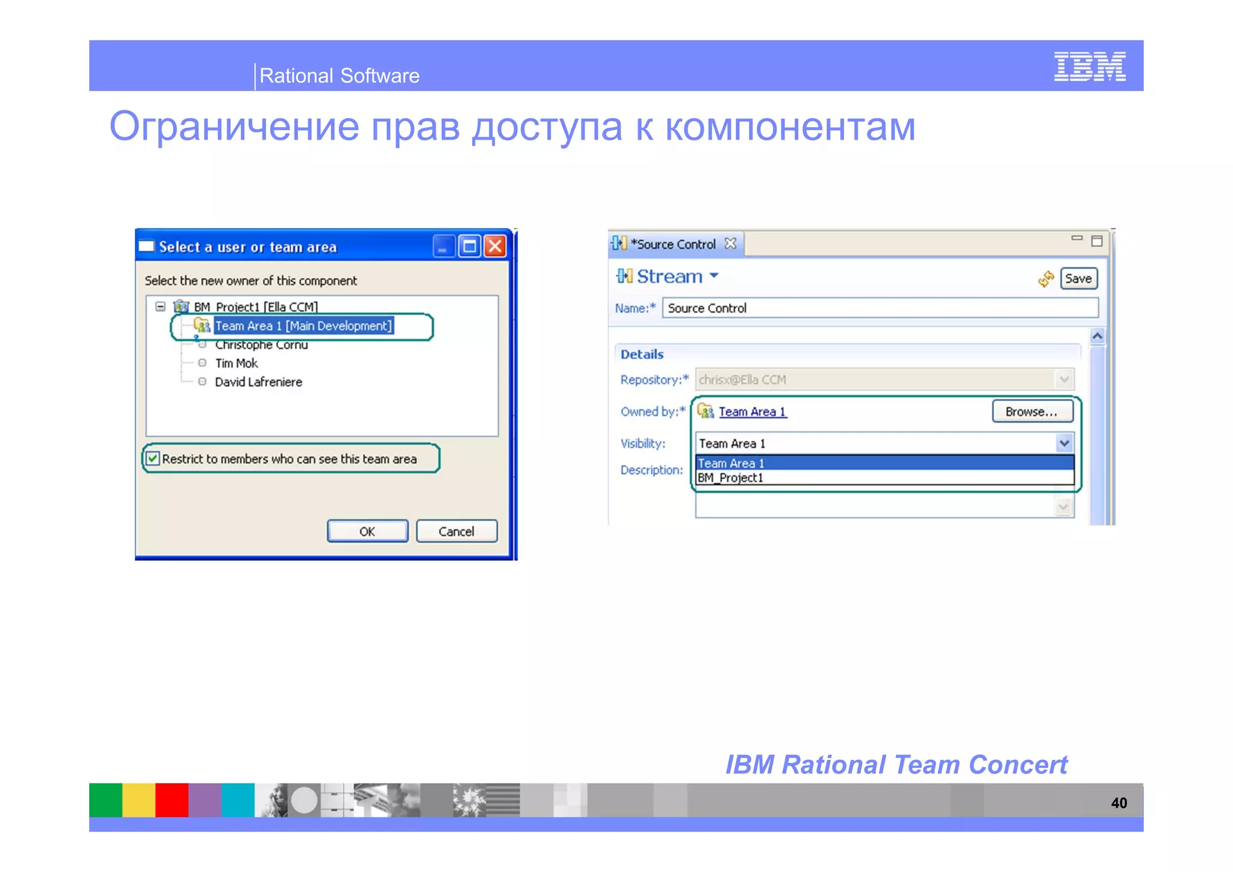This screenshot has height=872, width=1233.
Task: Open the Team Area 1 owner link
Action: click(753, 412)
